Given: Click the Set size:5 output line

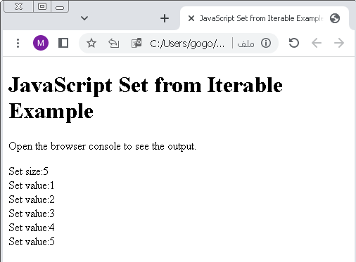Looking at the screenshot, I should pyautogui.click(x=28, y=171).
